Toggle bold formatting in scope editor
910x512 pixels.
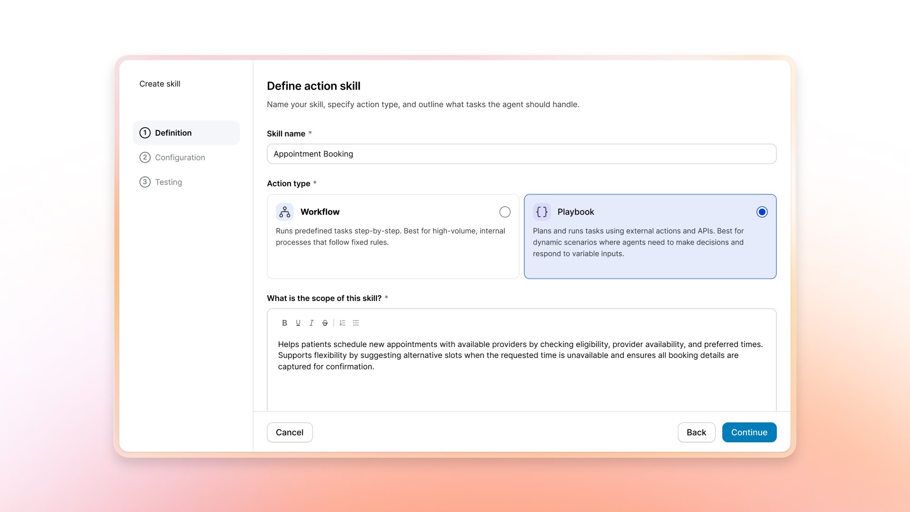click(x=284, y=323)
